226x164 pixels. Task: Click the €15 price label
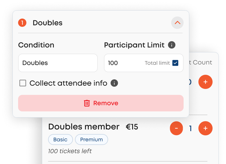click(132, 127)
